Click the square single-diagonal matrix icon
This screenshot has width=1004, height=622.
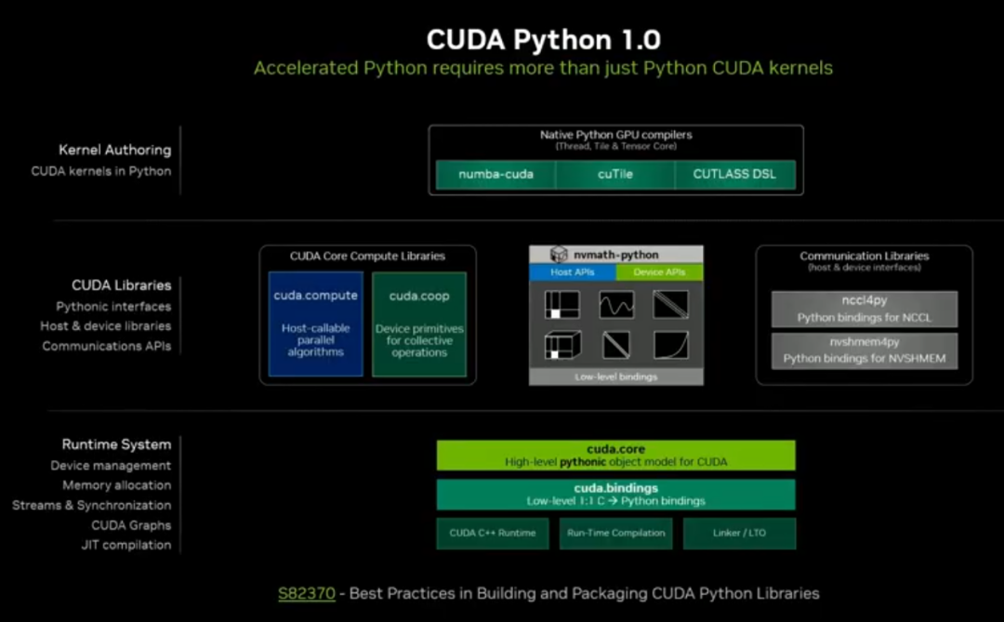pyautogui.click(x=616, y=345)
